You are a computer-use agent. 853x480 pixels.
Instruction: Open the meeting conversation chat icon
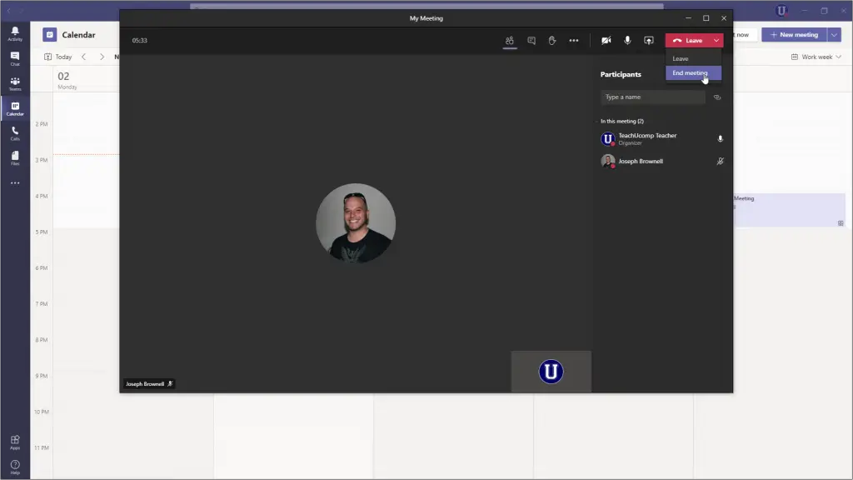coord(531,40)
